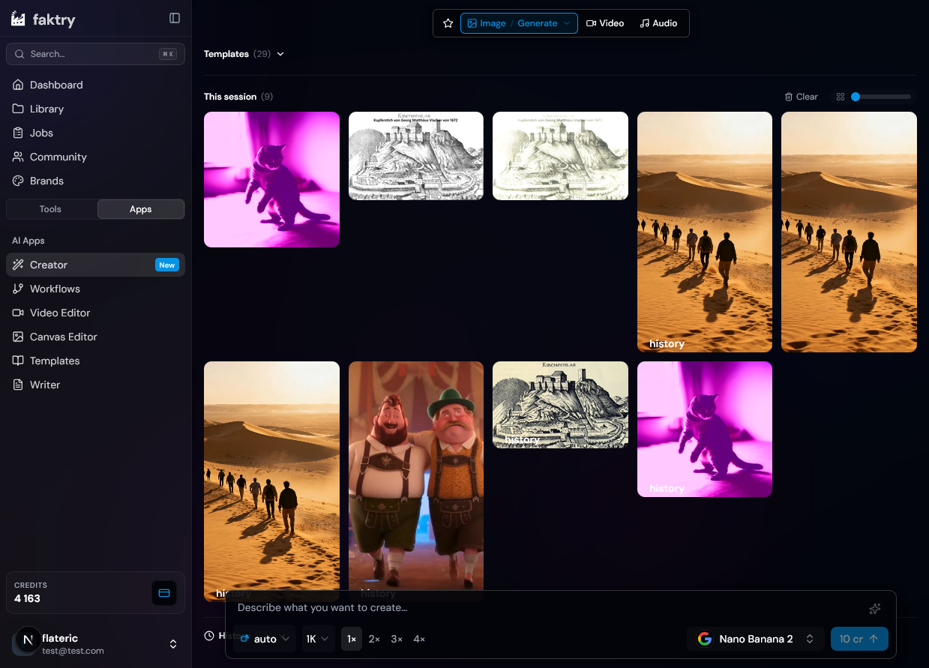Clear this session's images
The image size is (929, 668).
pyautogui.click(x=801, y=97)
